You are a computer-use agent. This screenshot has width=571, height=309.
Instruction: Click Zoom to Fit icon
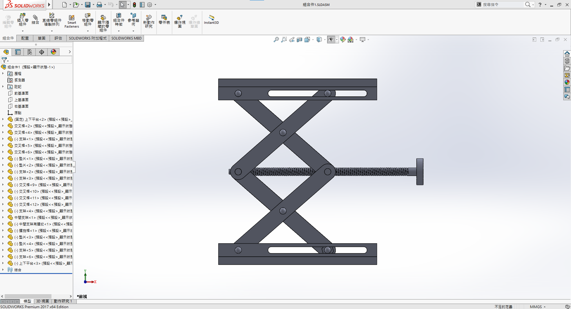pyautogui.click(x=276, y=40)
